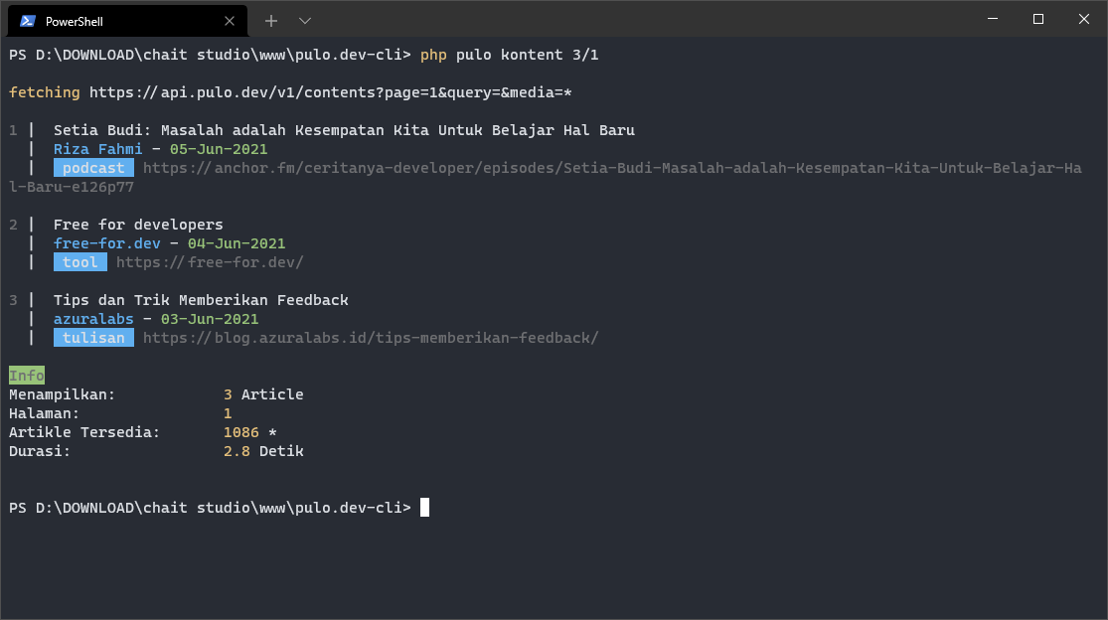Click 'pulo kontent 3/1' command arguments
Screen dimensions: 1108x620
pos(527,55)
